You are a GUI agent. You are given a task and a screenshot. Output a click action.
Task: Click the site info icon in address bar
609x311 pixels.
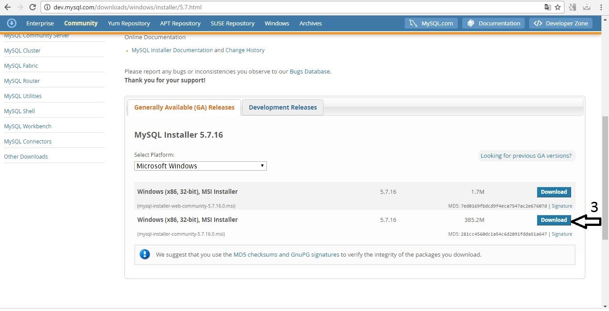click(47, 7)
